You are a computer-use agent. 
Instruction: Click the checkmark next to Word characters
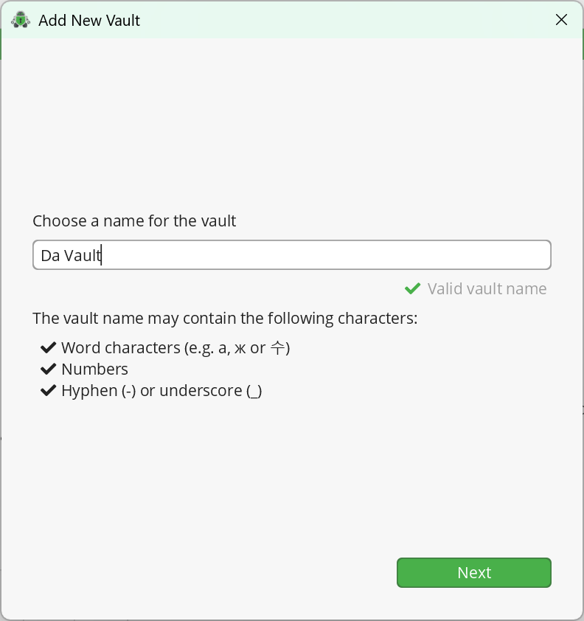pos(49,347)
